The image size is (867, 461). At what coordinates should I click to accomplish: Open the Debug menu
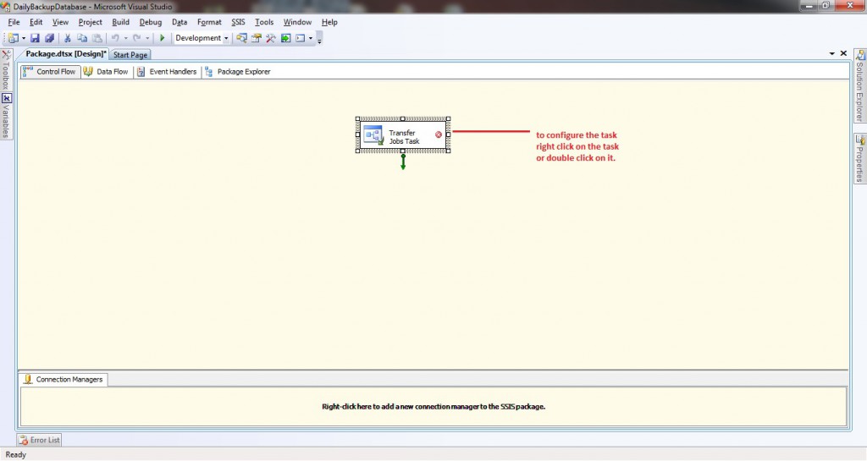tap(150, 22)
